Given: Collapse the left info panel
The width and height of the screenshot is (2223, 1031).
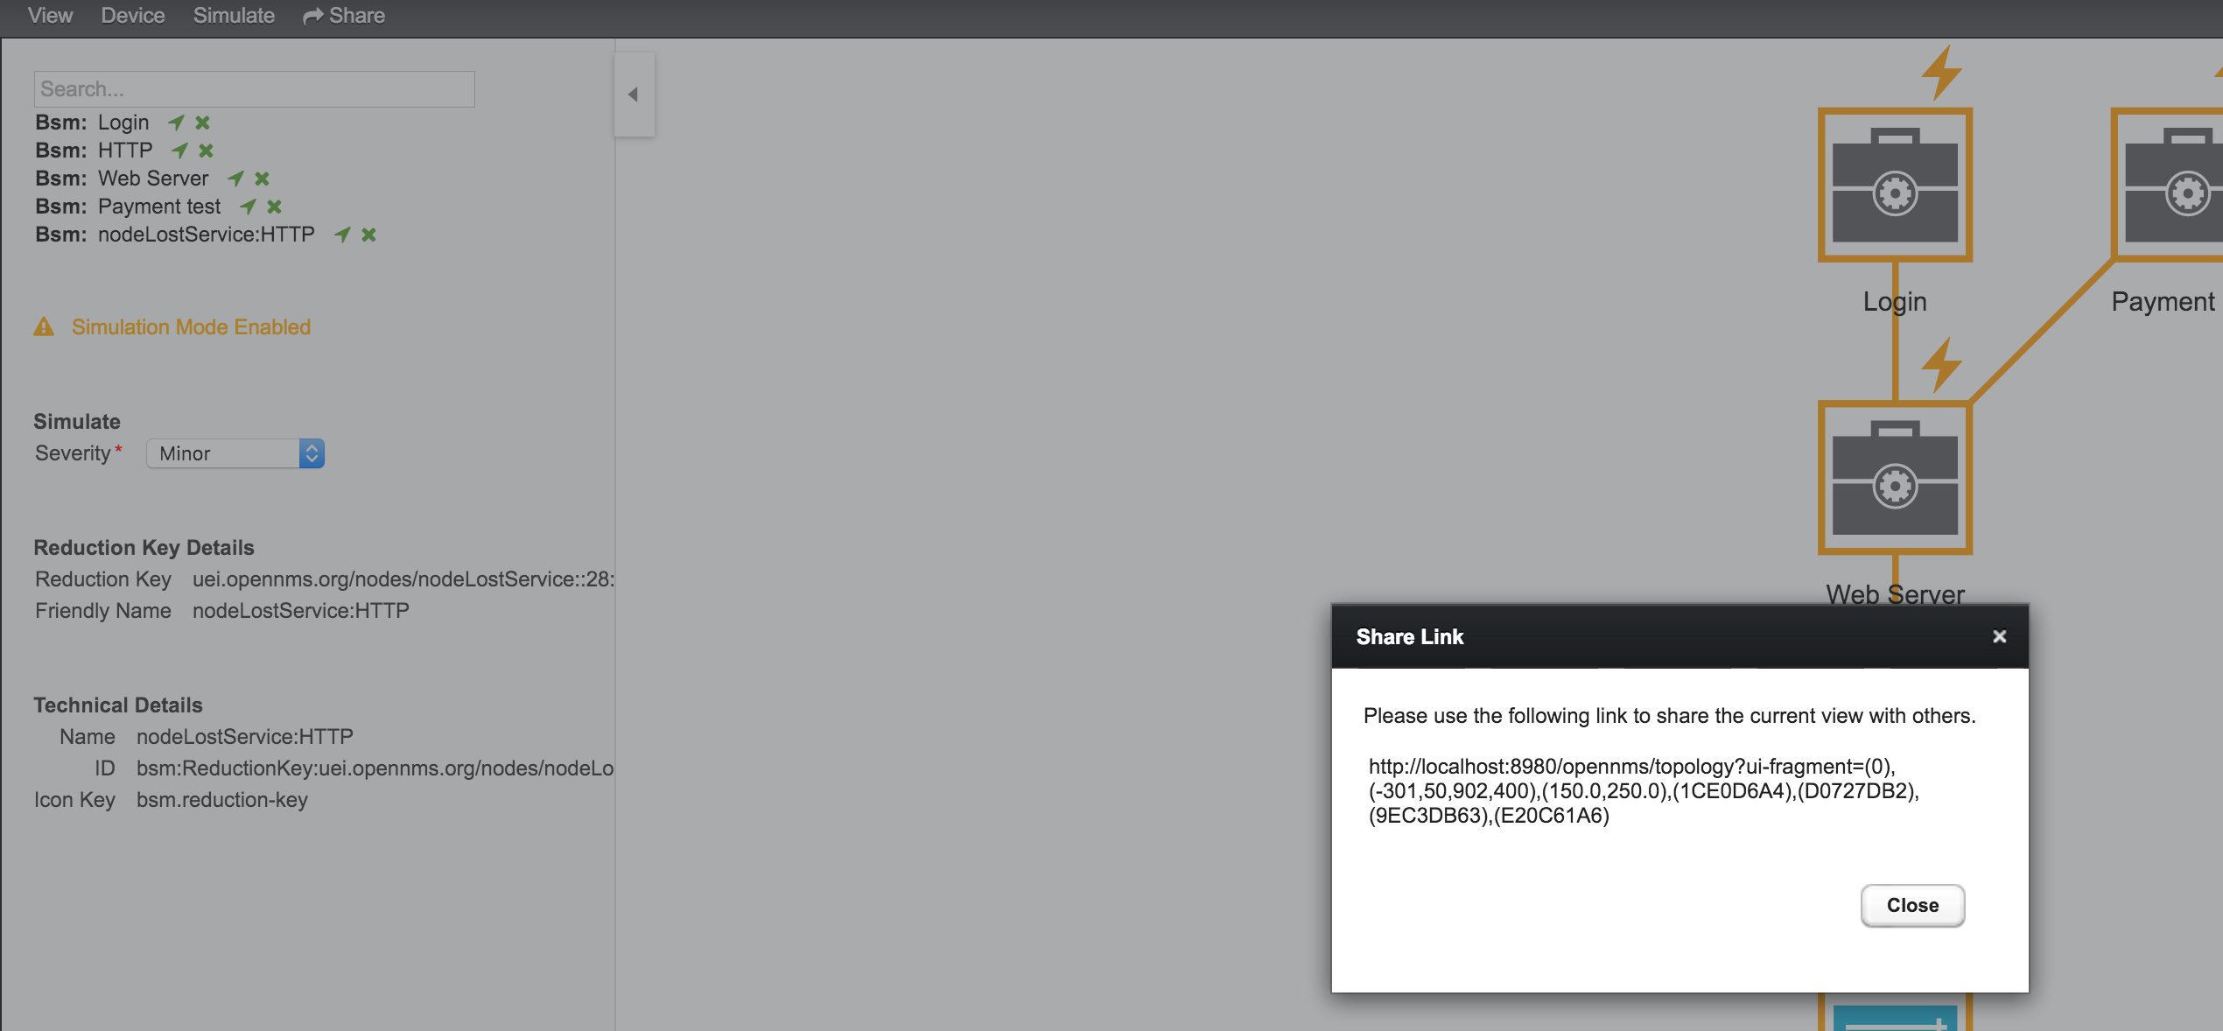Looking at the screenshot, I should [x=634, y=95].
